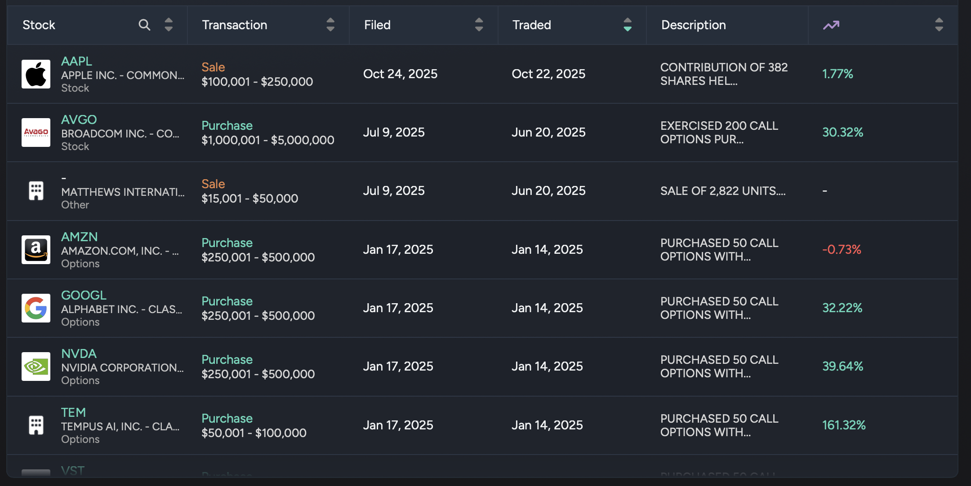Click AVGO exercised call options description
The width and height of the screenshot is (971, 486).
pos(719,133)
